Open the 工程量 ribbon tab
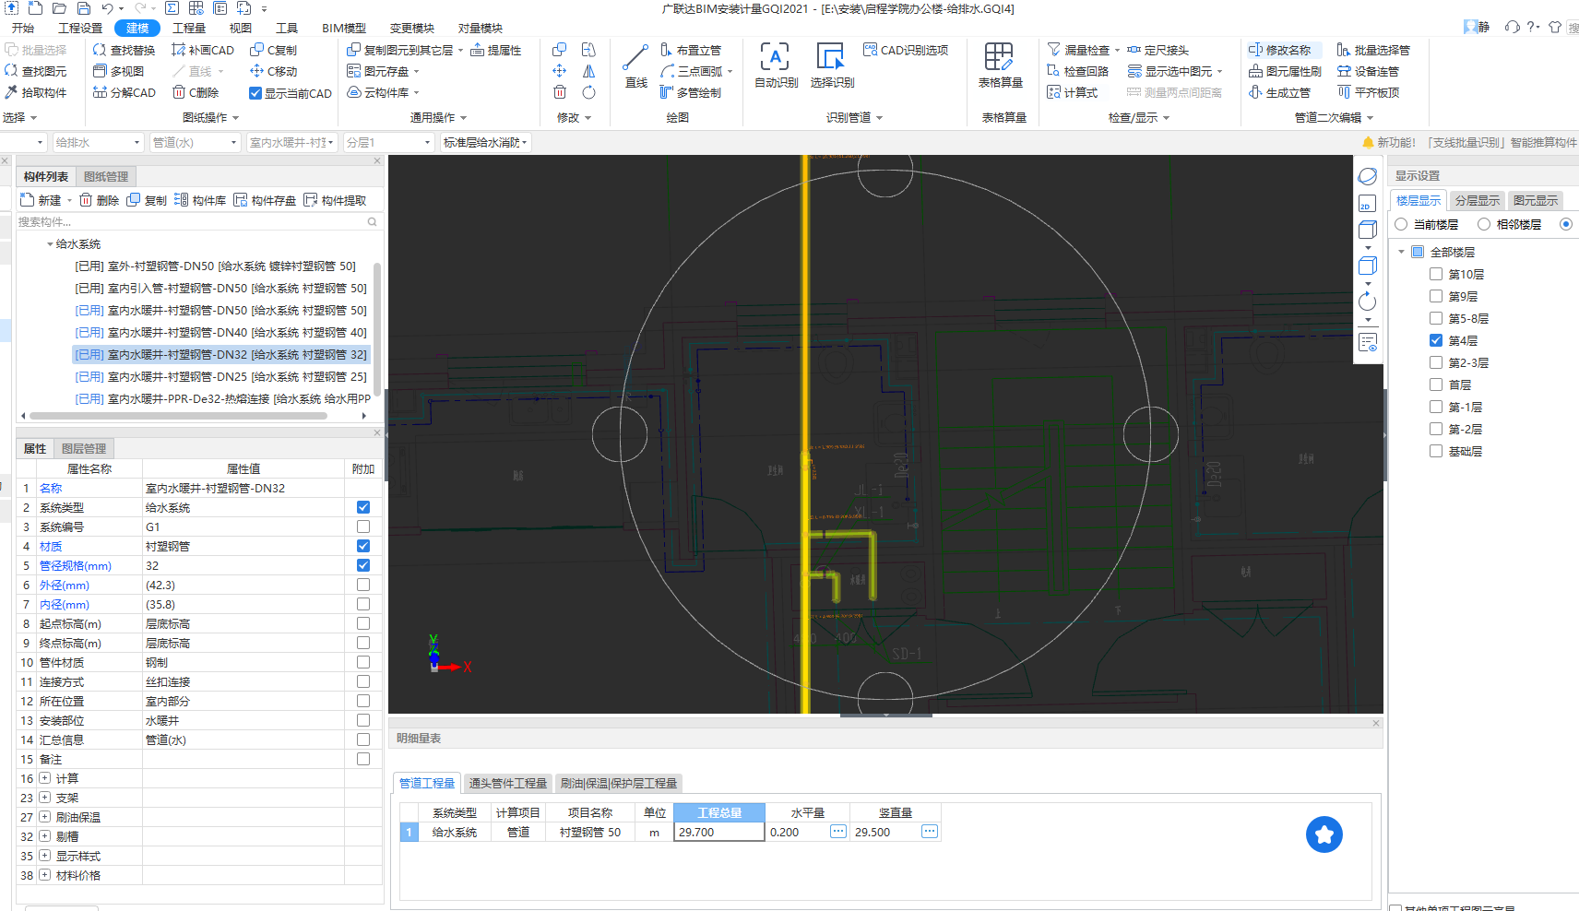The width and height of the screenshot is (1579, 911). [x=188, y=28]
